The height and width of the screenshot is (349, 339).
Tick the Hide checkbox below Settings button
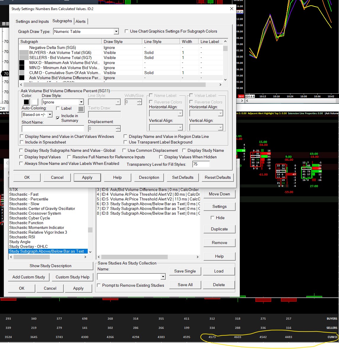click(212, 218)
